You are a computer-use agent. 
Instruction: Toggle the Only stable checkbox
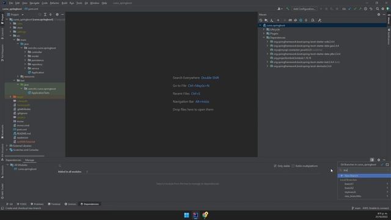(x=276, y=166)
